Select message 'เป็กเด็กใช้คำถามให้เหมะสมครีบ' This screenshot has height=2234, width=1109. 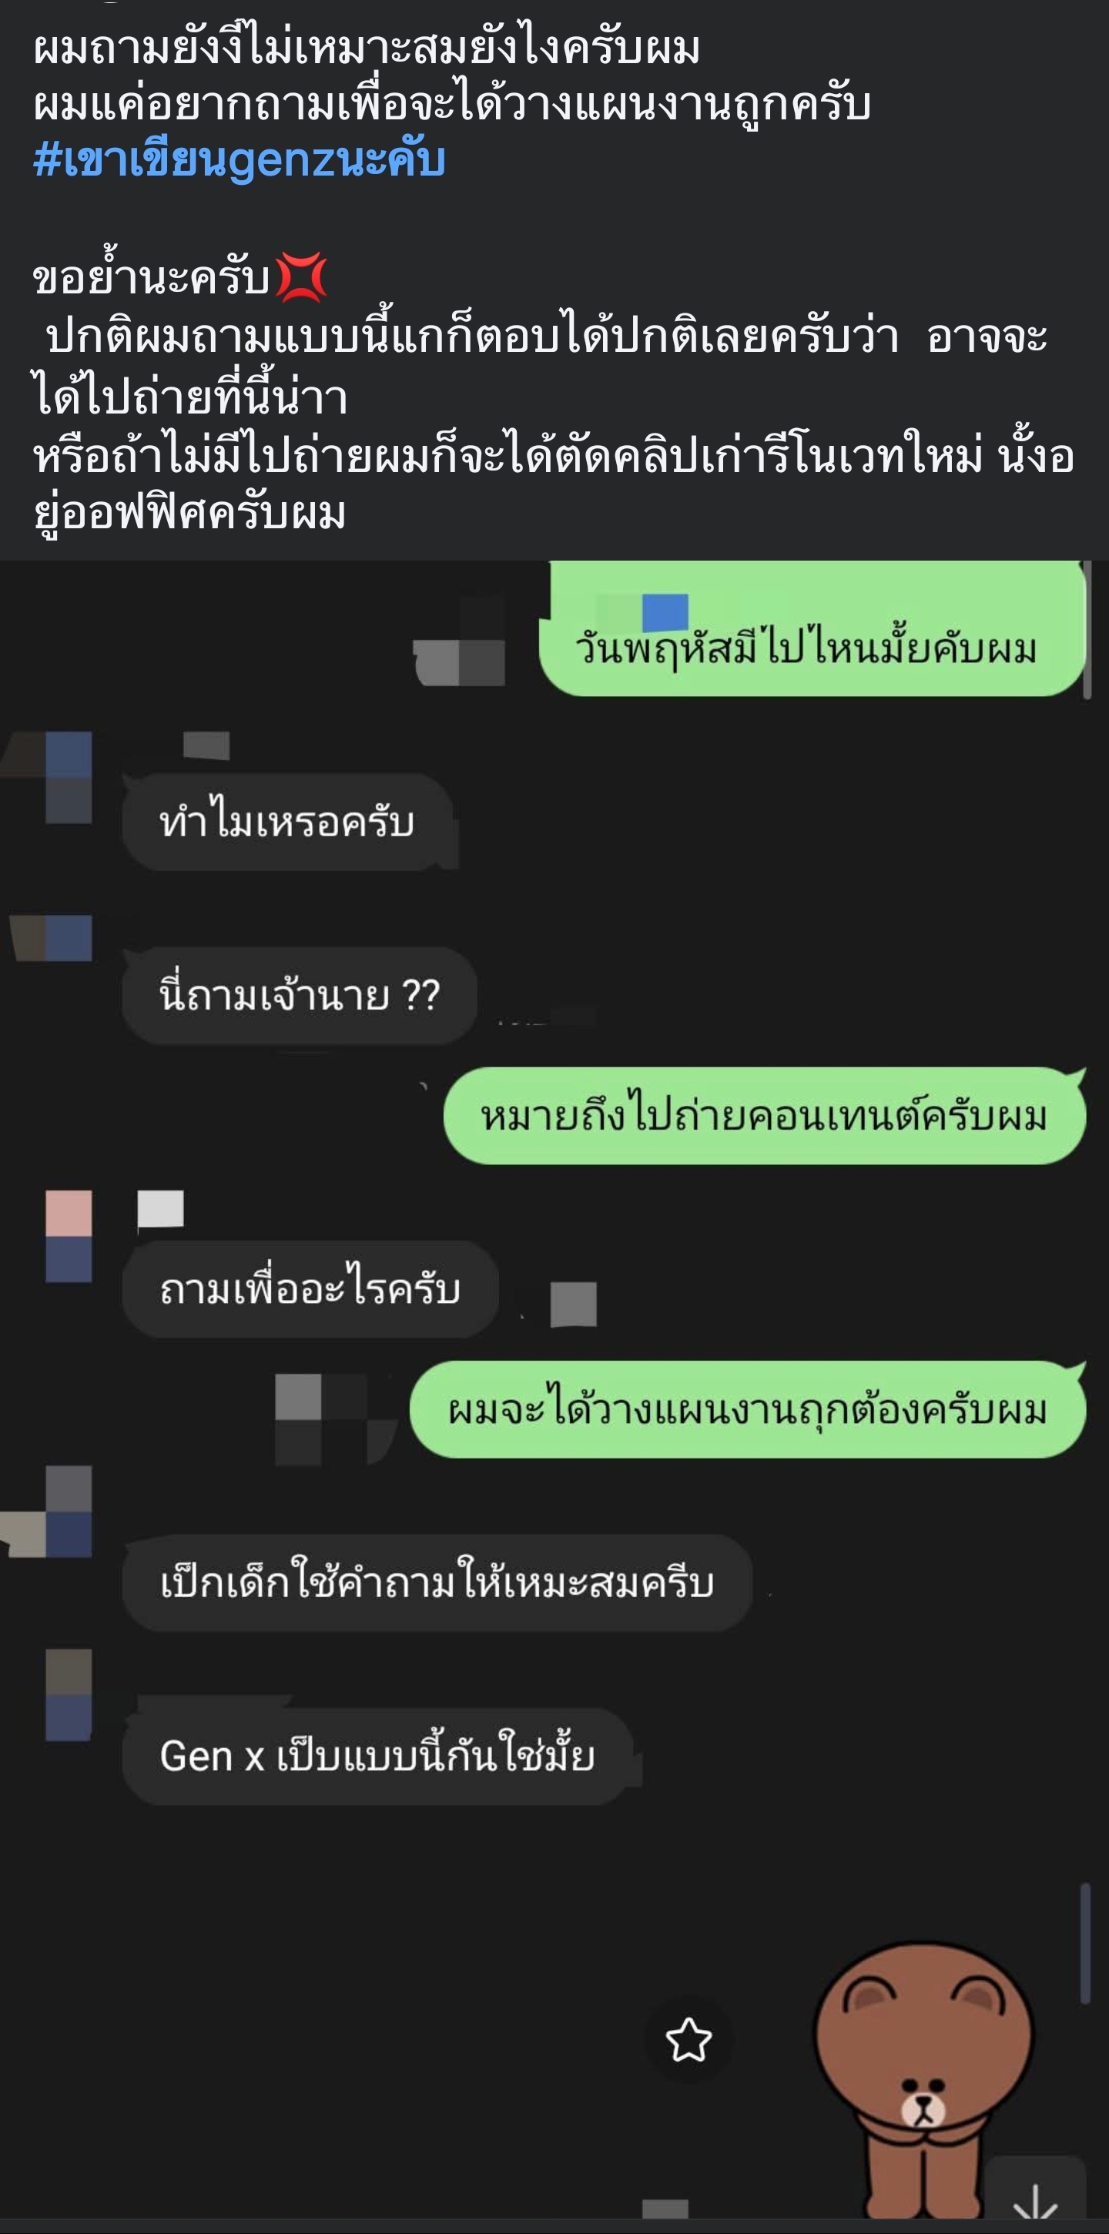coord(437,1582)
